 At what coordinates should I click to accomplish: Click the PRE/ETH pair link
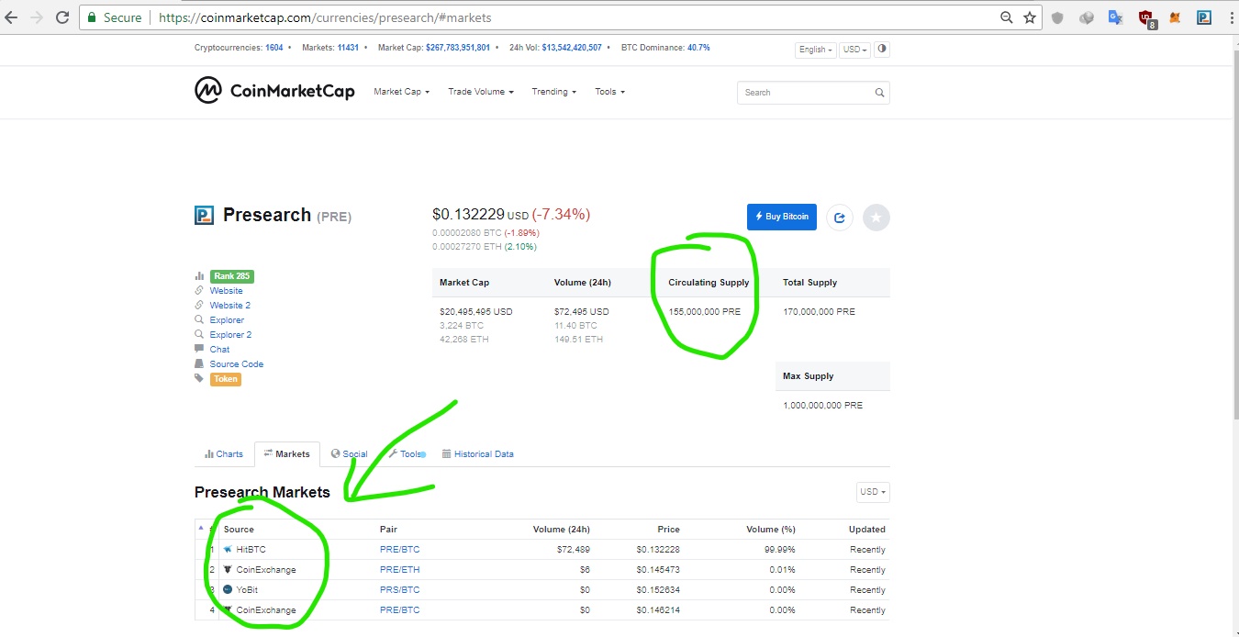tap(399, 570)
